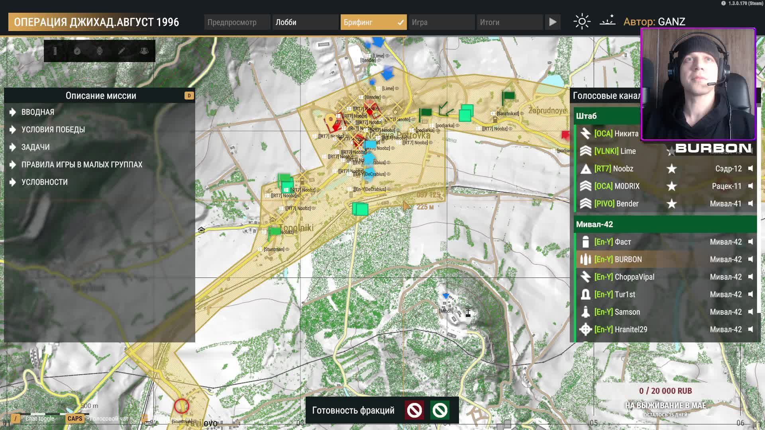The height and width of the screenshot is (430, 765).
Task: Toggle green faction readiness indicator
Action: pos(440,410)
